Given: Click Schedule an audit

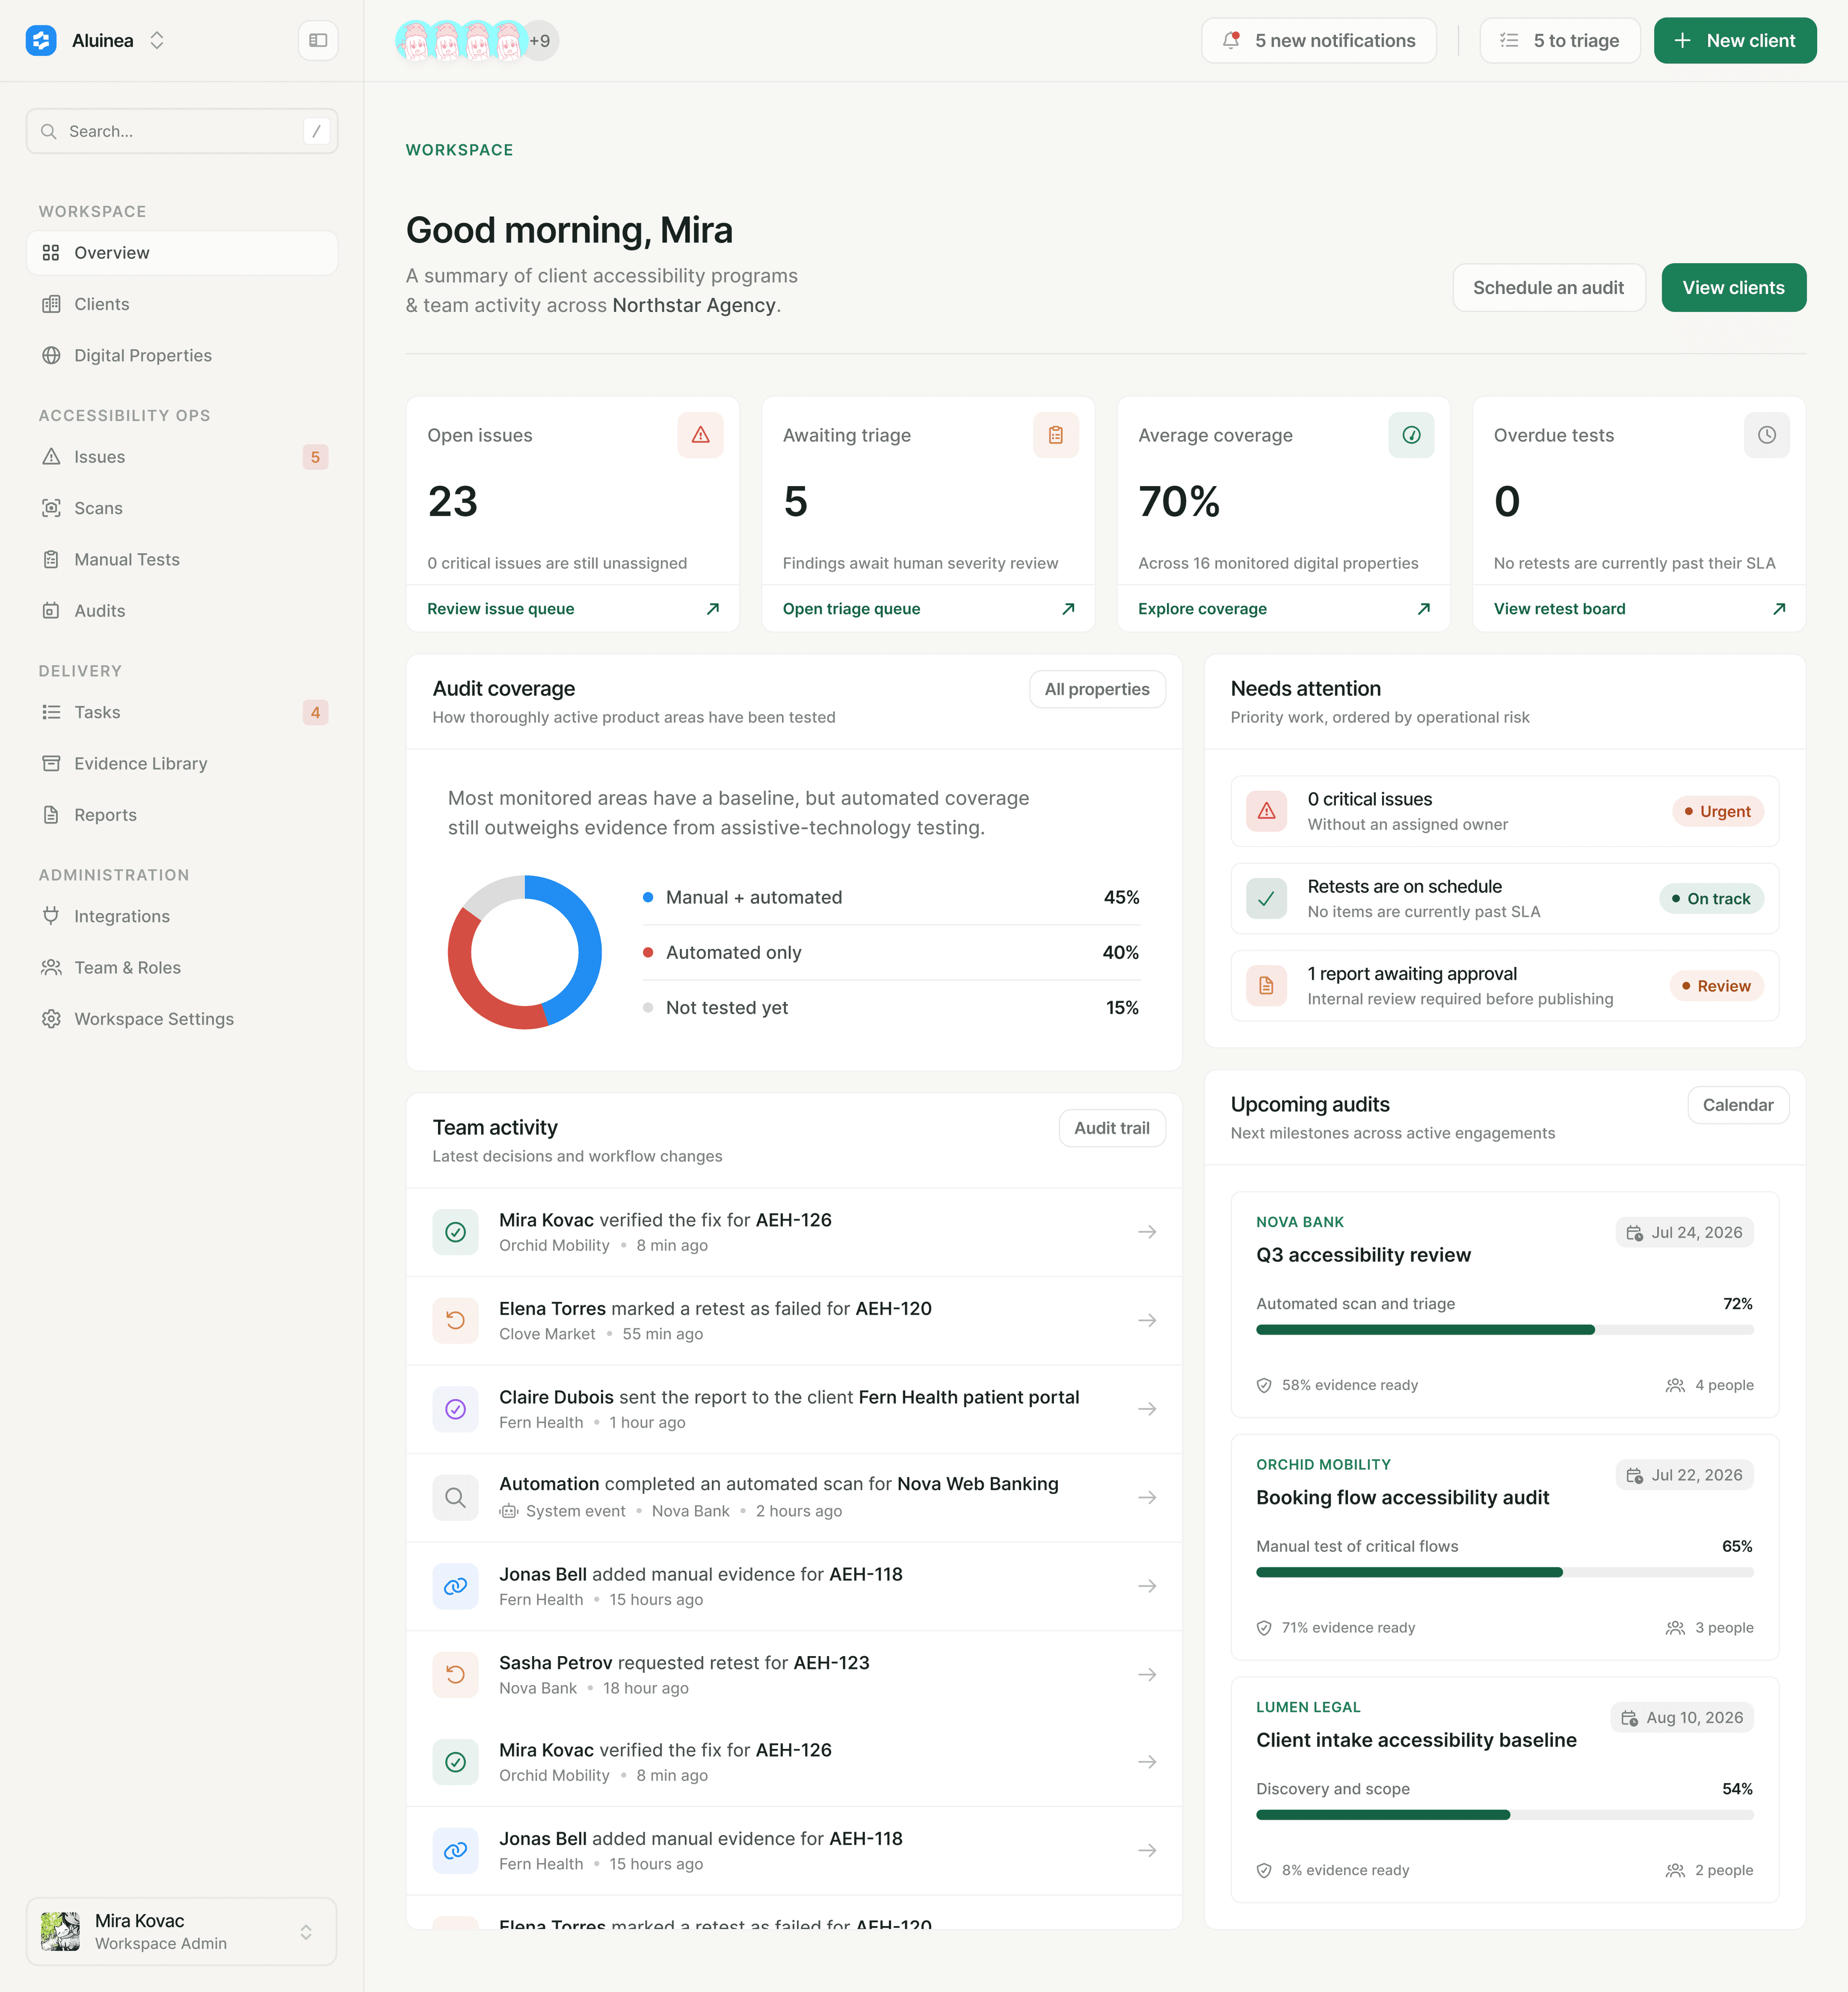Looking at the screenshot, I should (x=1548, y=288).
